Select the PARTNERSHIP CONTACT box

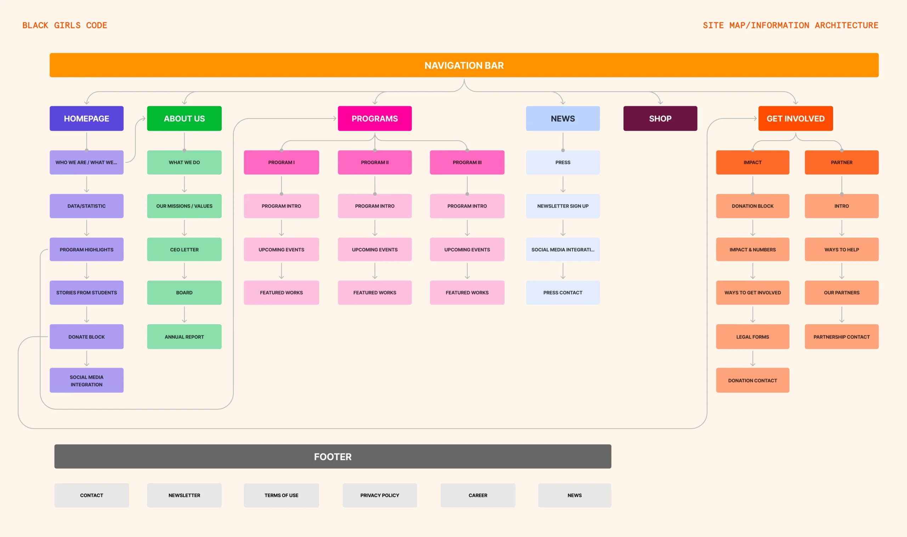841,337
